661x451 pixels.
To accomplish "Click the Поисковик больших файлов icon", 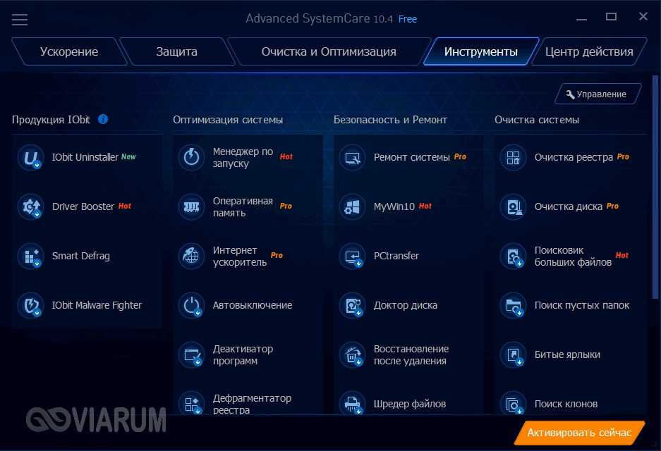I will (x=513, y=256).
